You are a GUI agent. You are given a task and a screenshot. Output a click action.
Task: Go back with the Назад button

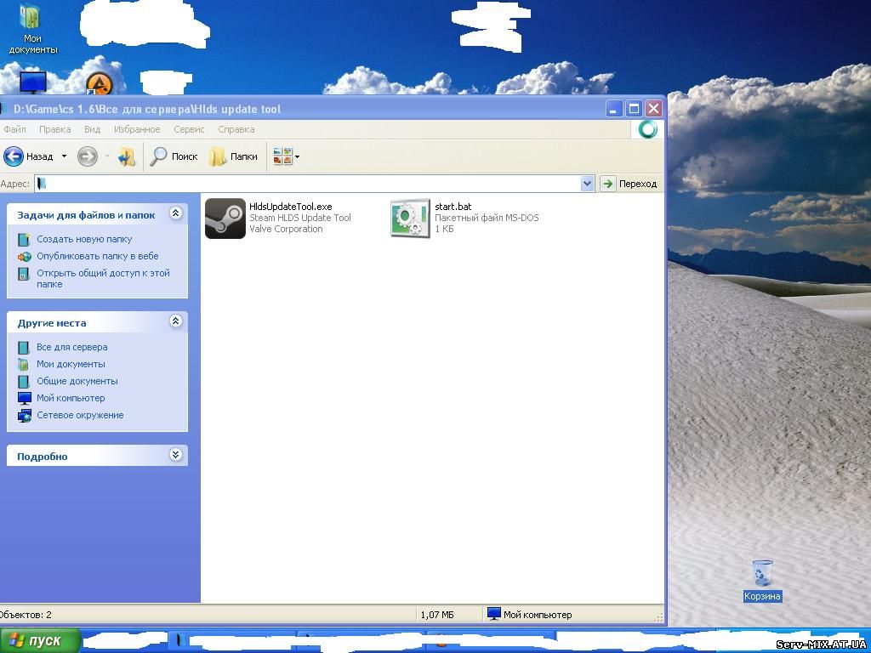tap(29, 156)
